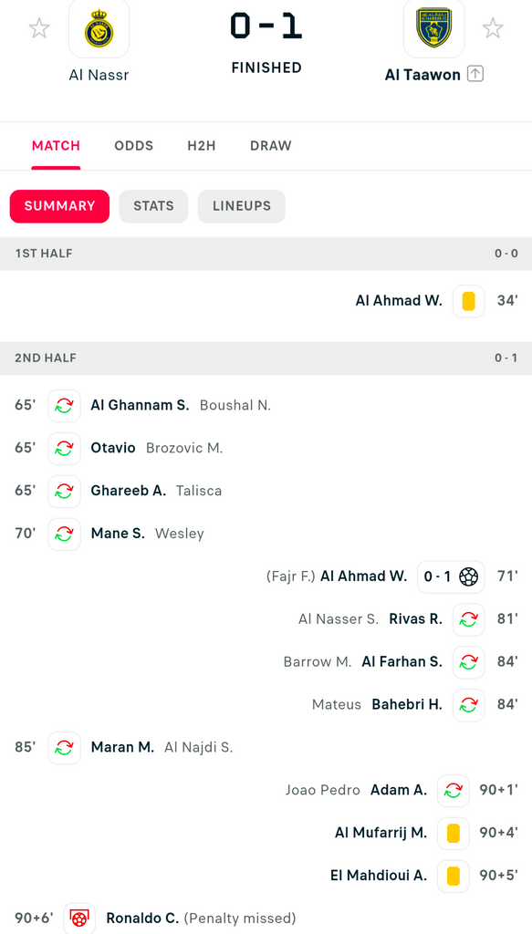Open player Otavio from substitution row
The image size is (532, 934).
(113, 448)
